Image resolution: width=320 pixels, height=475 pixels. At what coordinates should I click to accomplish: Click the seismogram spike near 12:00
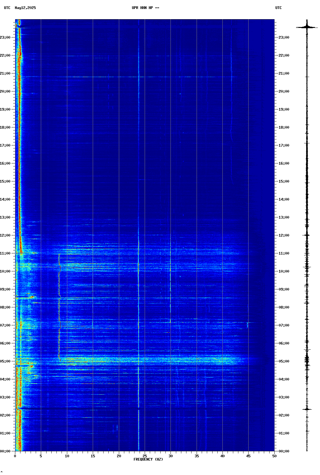click(x=307, y=235)
